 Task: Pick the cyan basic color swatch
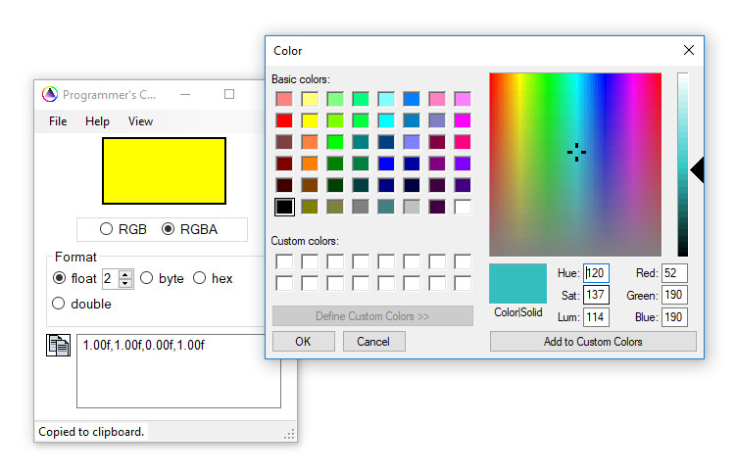pyautogui.click(x=386, y=120)
